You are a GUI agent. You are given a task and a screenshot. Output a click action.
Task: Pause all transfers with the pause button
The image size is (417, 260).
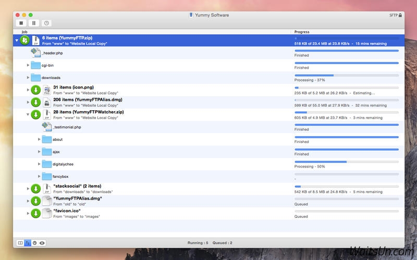(34, 23)
